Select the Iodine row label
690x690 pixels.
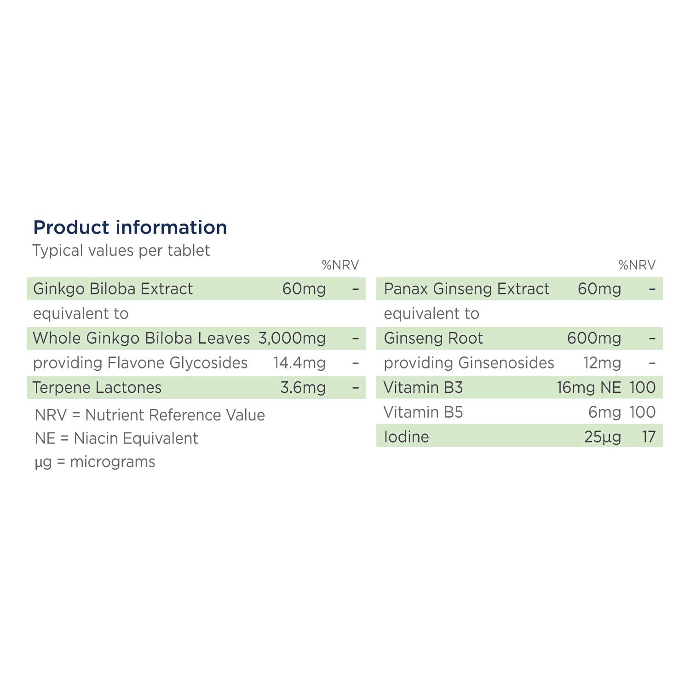pos(406,437)
